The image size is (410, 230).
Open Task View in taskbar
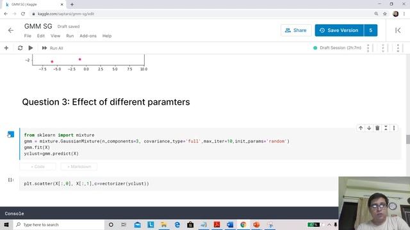tap(124, 224)
